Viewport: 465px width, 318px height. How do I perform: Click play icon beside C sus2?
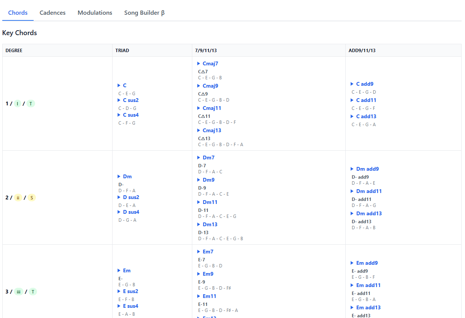point(119,100)
